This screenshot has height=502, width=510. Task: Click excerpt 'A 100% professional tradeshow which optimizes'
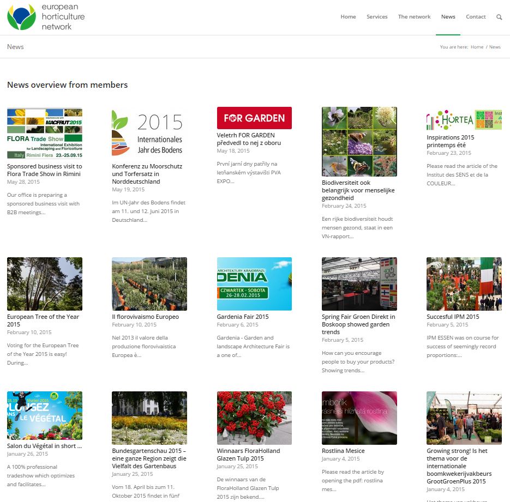(41, 476)
